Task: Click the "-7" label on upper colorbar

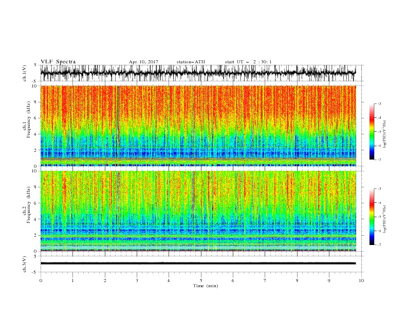Action: [379, 160]
